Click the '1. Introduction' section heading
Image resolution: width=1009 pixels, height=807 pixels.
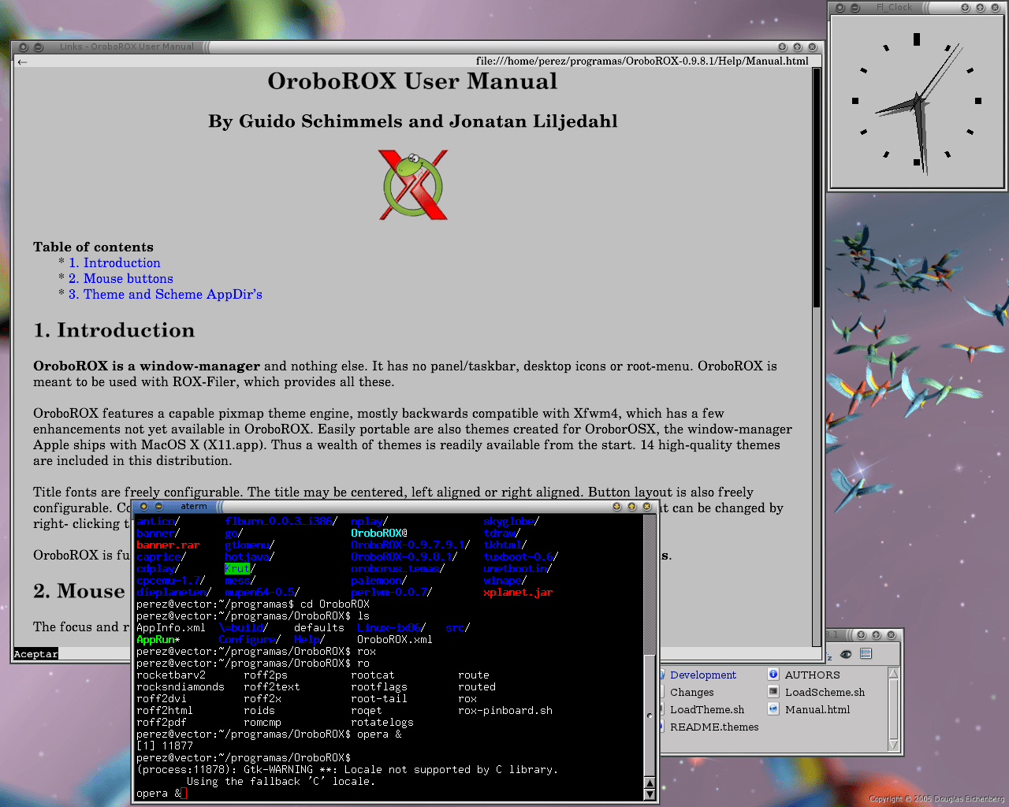[x=114, y=330]
